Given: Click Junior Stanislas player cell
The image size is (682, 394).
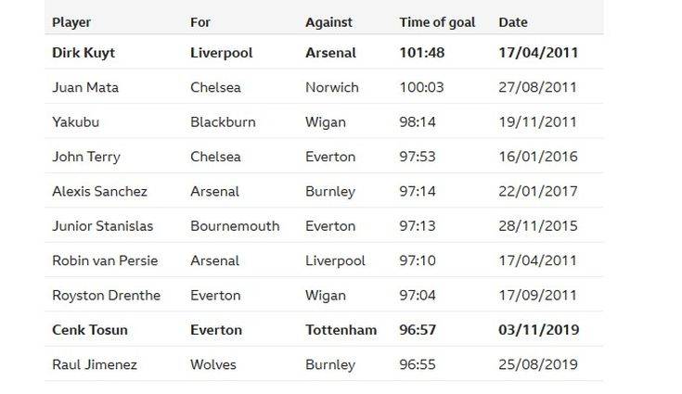Looking at the screenshot, I should (x=102, y=226).
